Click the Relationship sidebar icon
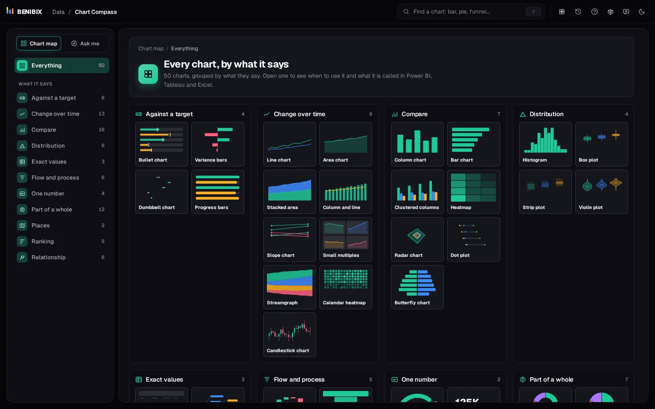 (x=22, y=257)
